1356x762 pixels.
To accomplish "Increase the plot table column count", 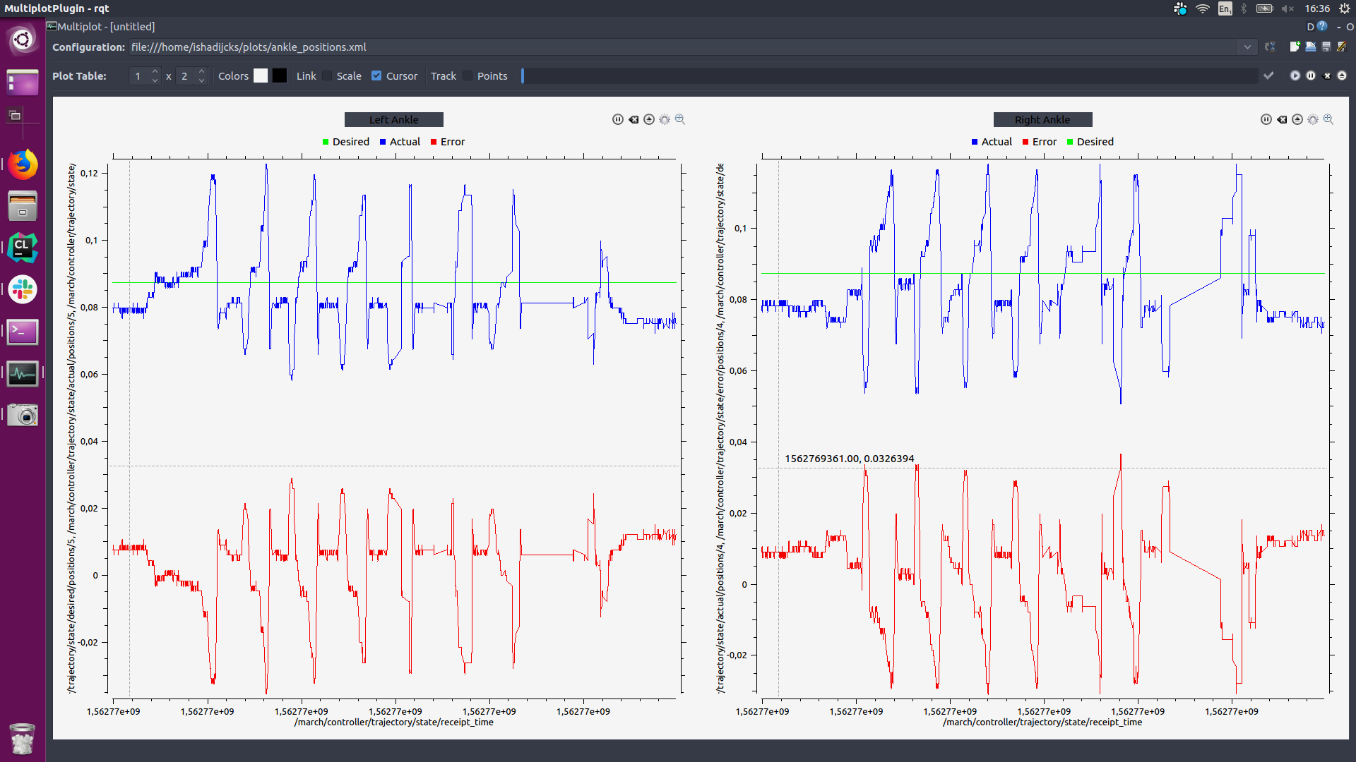I will coord(202,71).
